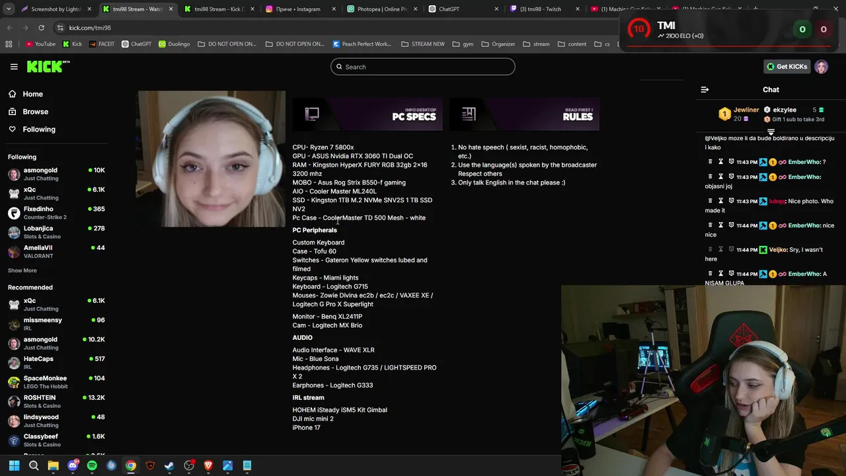This screenshot has width=846, height=476.
Task: Open OBS Studio from the taskbar
Action: click(189, 465)
